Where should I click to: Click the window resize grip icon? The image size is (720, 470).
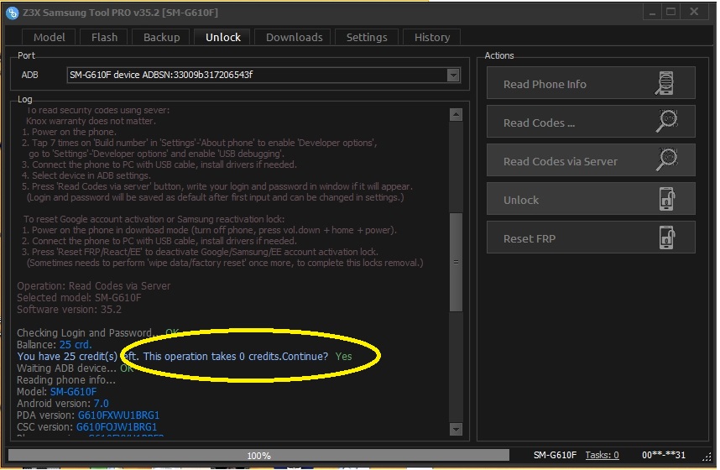(x=707, y=457)
